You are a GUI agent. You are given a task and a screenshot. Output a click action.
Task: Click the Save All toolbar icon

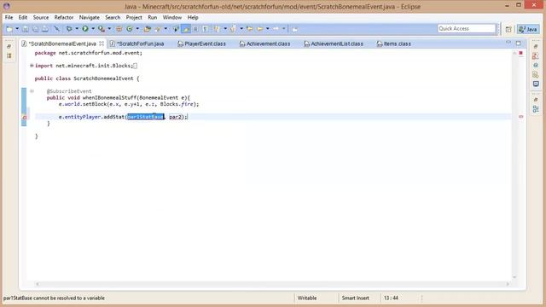35,29
